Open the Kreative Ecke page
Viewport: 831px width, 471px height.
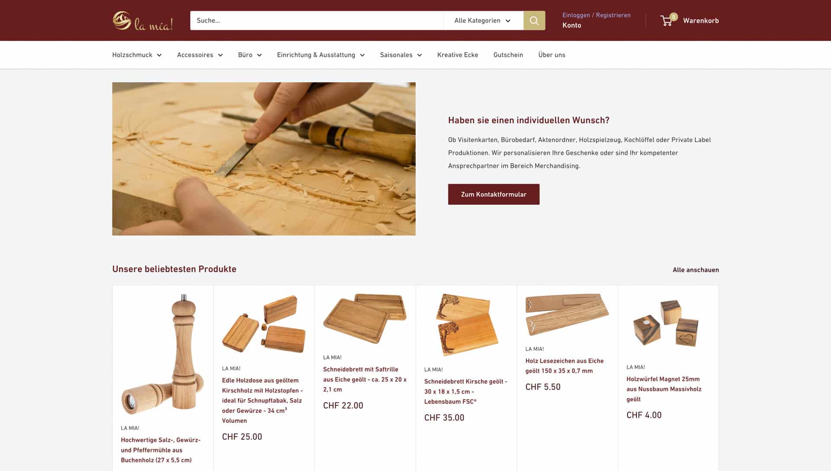(x=457, y=55)
